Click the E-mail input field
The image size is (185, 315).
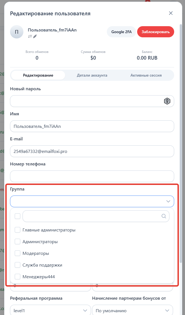pos(92,151)
